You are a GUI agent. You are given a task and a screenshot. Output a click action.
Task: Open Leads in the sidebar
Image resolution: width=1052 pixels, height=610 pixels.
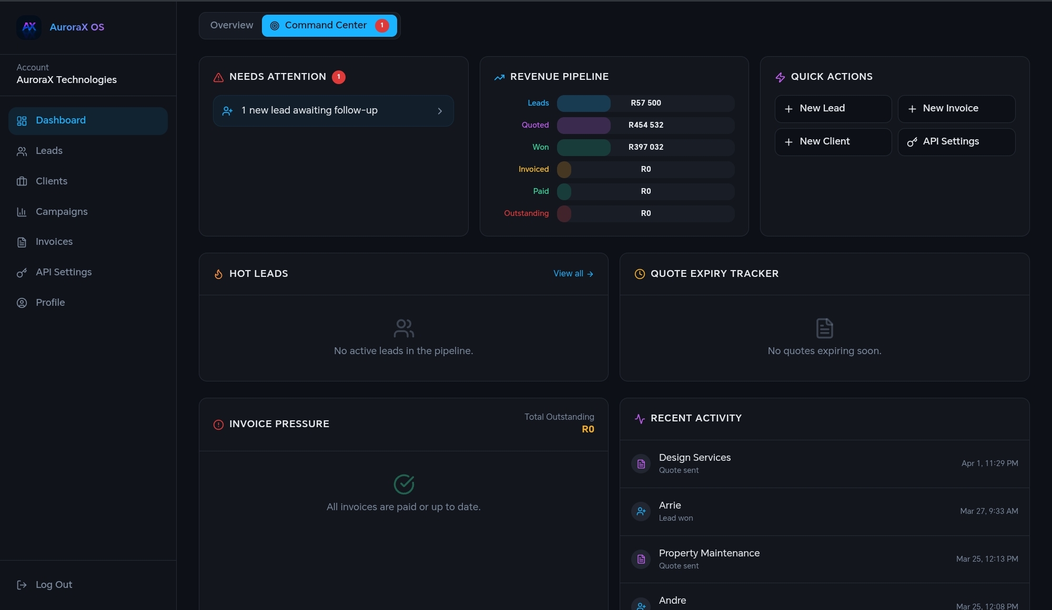(x=88, y=151)
